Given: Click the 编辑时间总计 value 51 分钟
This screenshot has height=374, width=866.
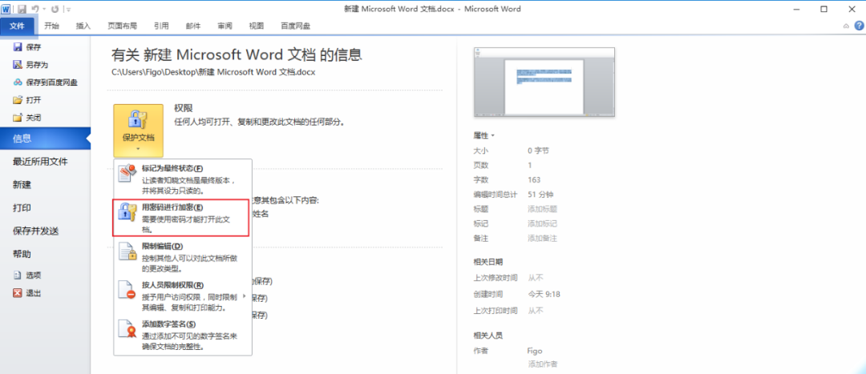Looking at the screenshot, I should coord(540,194).
